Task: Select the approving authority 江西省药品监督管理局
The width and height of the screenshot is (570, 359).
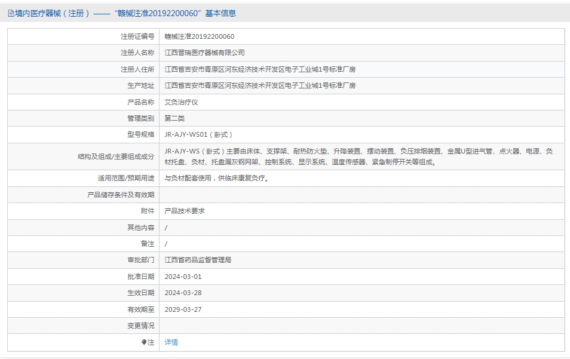Action: click(198, 260)
